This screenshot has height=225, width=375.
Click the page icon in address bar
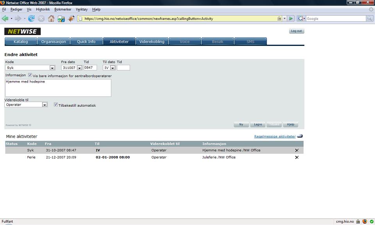(x=80, y=19)
